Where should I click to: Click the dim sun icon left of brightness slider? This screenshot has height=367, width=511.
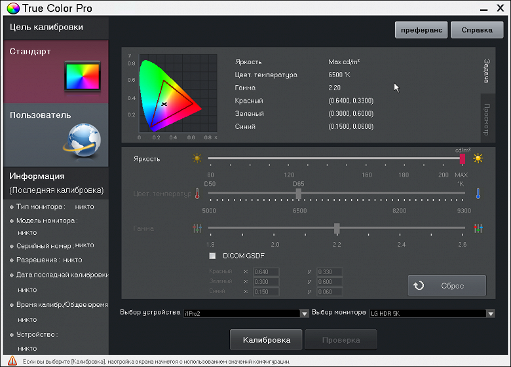(197, 158)
